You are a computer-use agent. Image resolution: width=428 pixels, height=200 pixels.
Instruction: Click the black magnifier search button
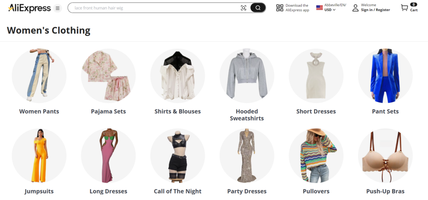coord(258,8)
